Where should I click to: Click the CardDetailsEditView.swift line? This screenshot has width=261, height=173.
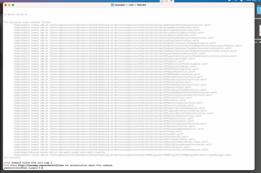[105, 35]
